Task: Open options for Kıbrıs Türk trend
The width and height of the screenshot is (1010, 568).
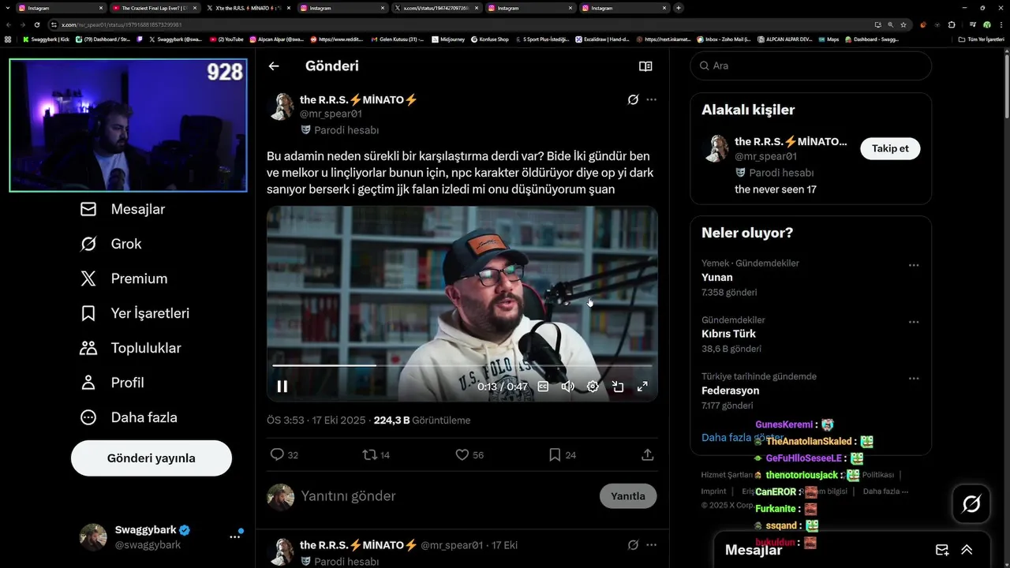Action: point(914,322)
